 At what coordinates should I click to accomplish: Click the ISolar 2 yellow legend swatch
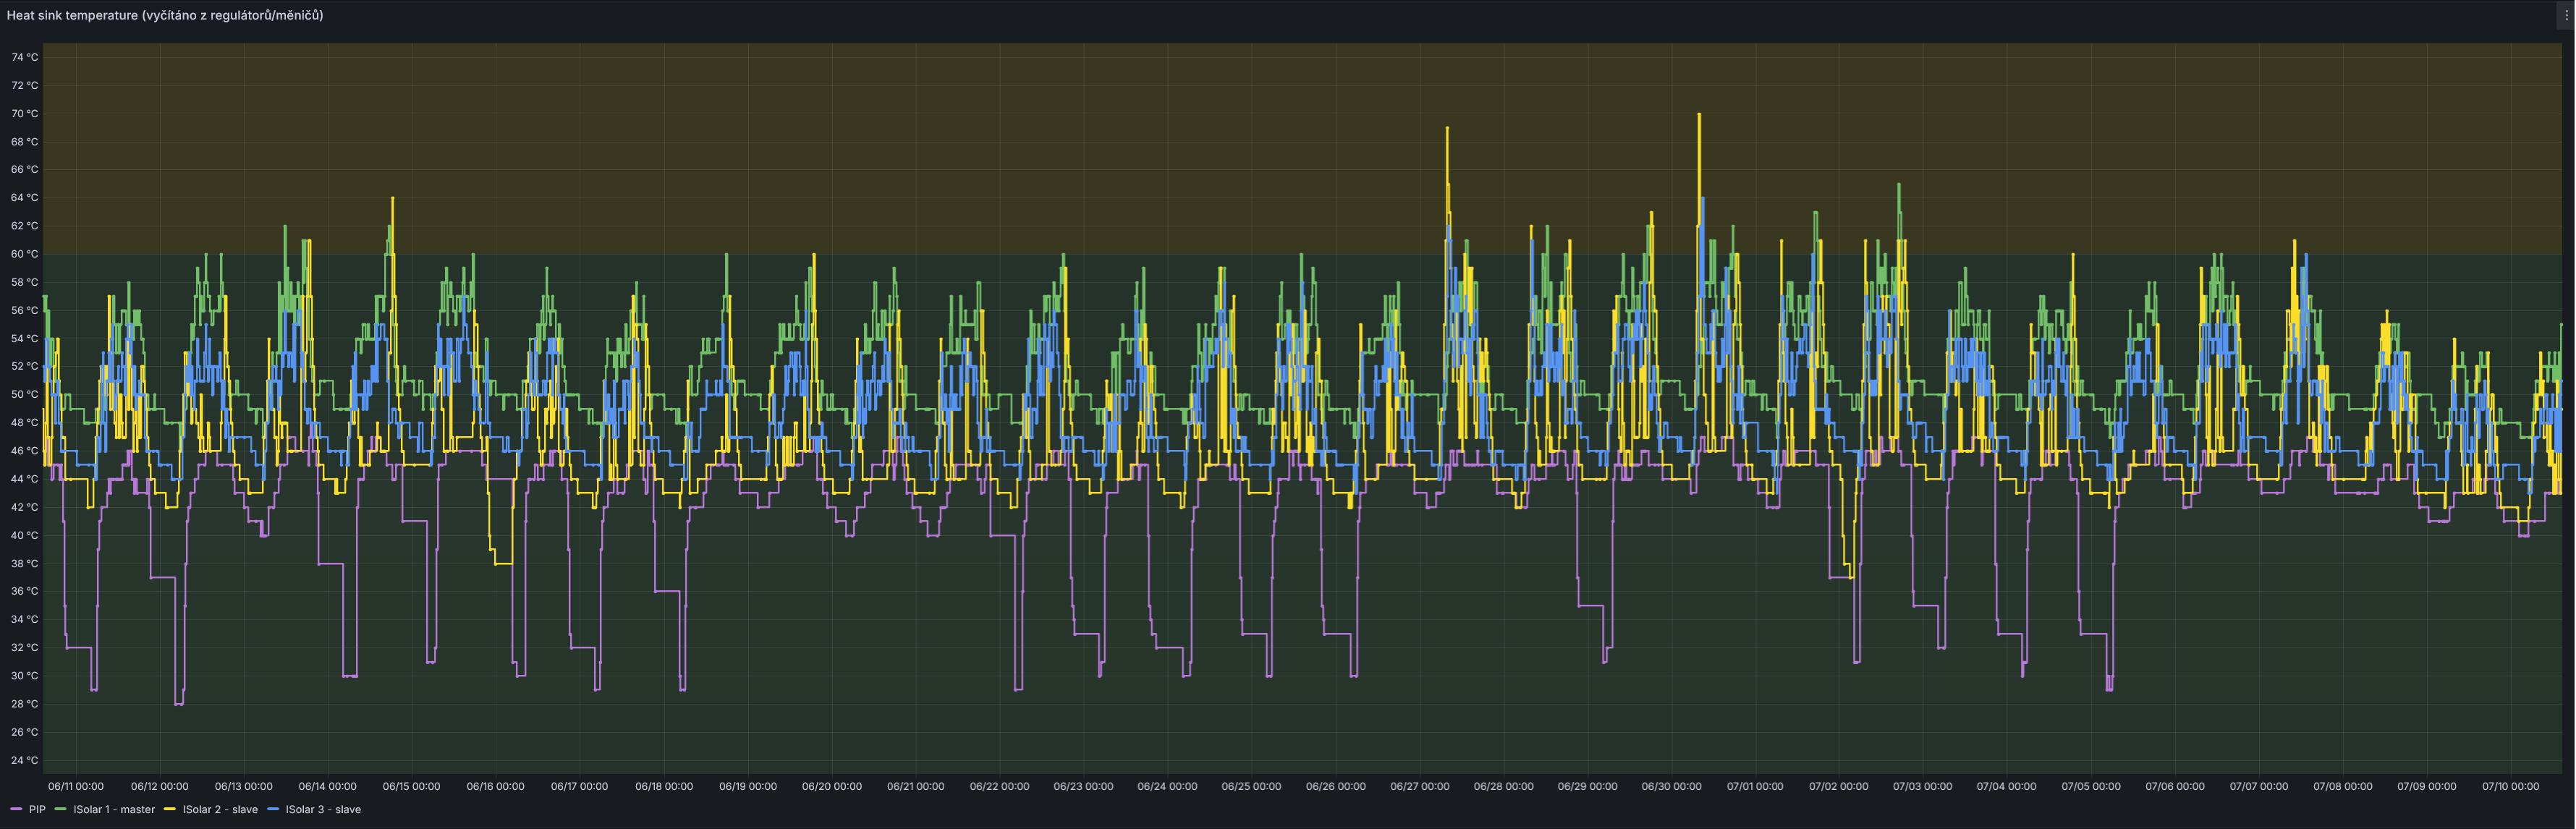coord(170,809)
